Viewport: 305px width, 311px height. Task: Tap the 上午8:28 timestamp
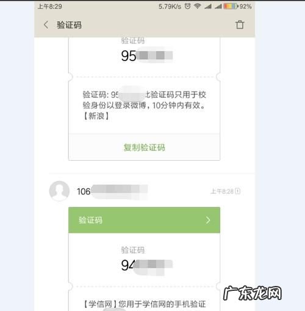[x=222, y=191]
